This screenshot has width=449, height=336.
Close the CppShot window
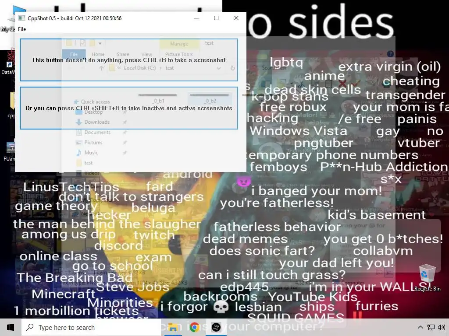[x=236, y=18]
